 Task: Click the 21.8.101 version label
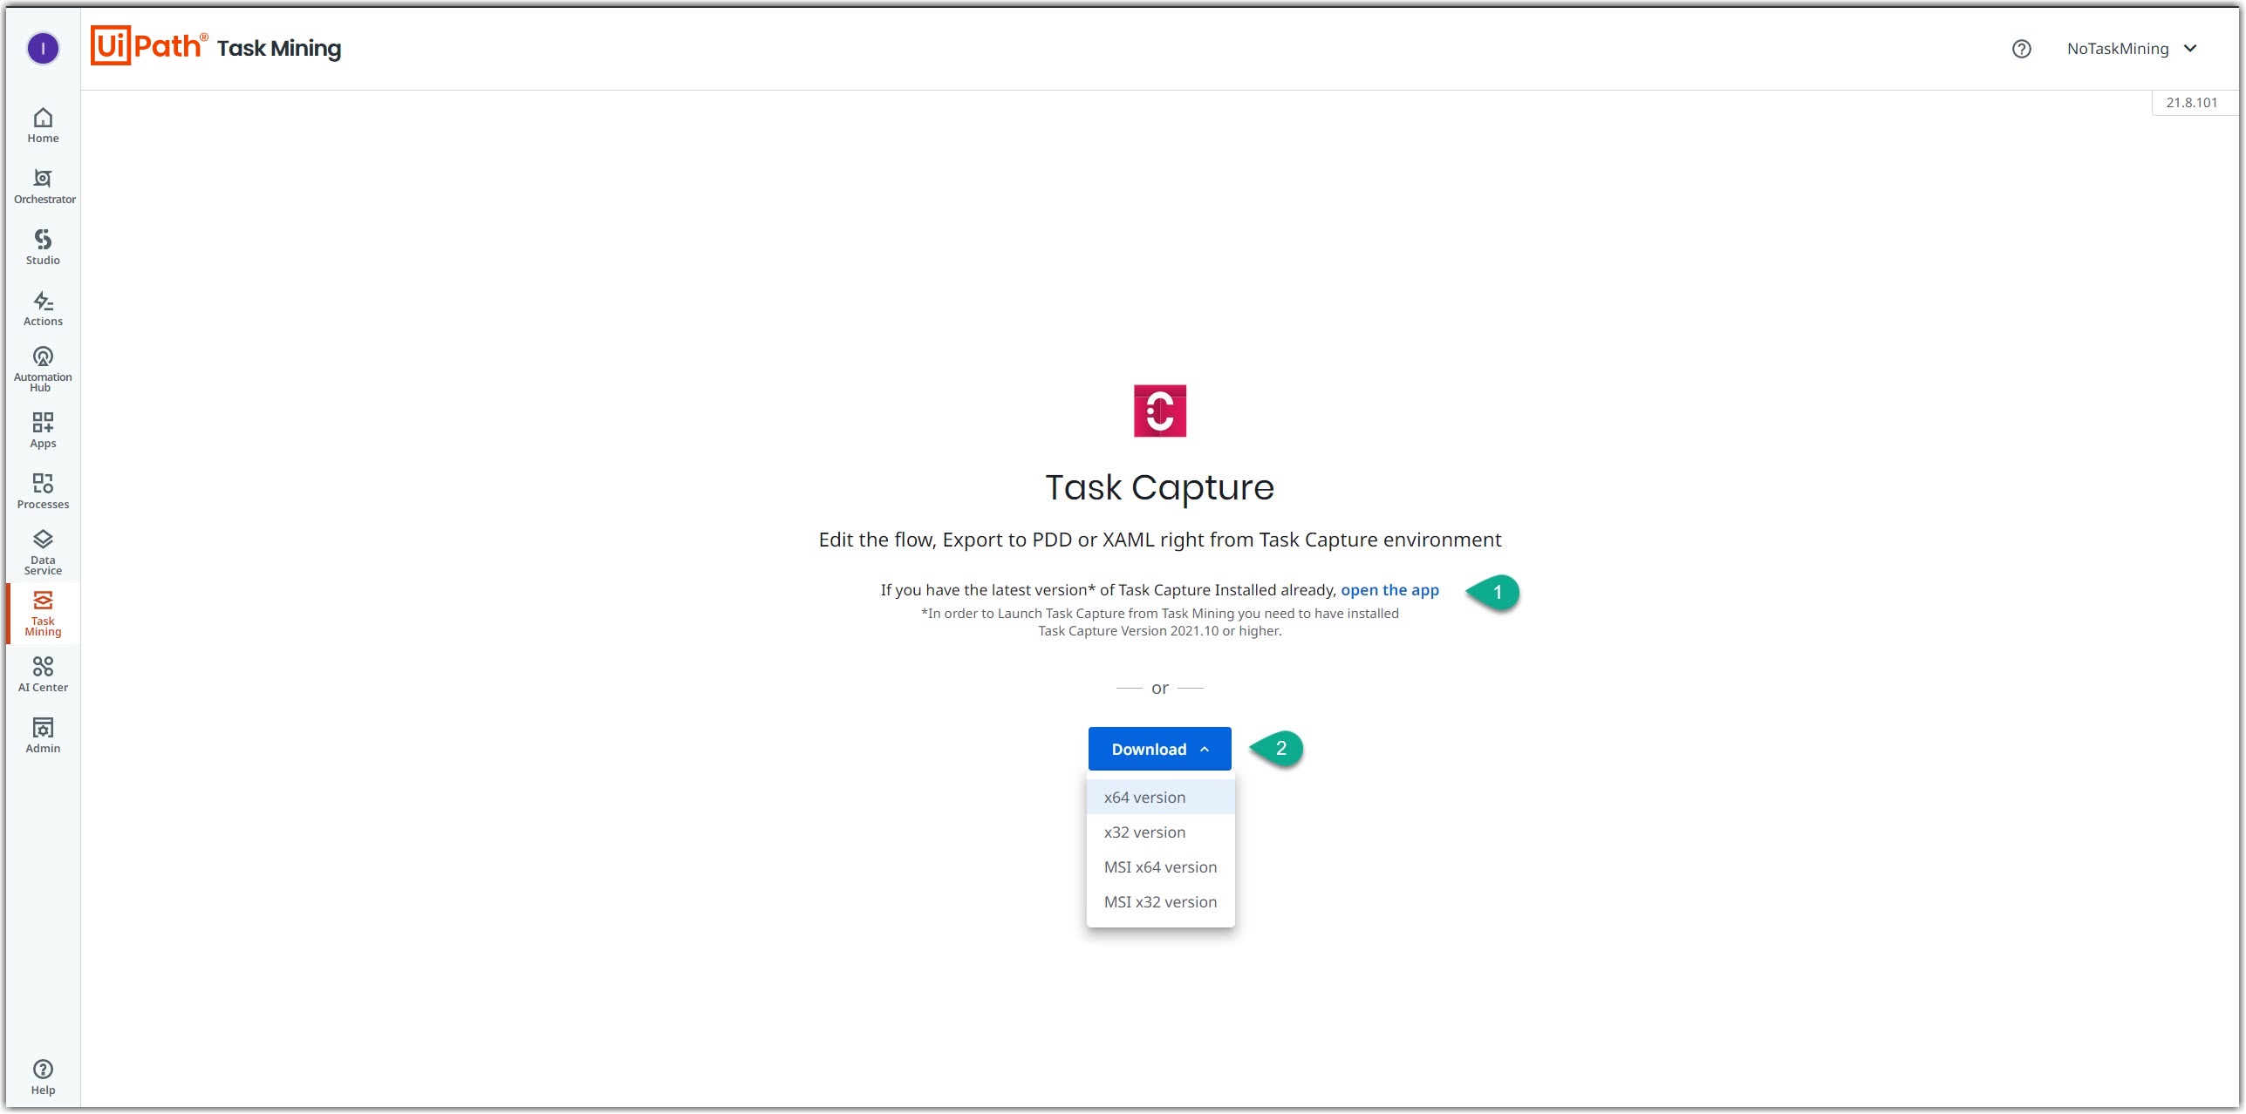click(2192, 102)
